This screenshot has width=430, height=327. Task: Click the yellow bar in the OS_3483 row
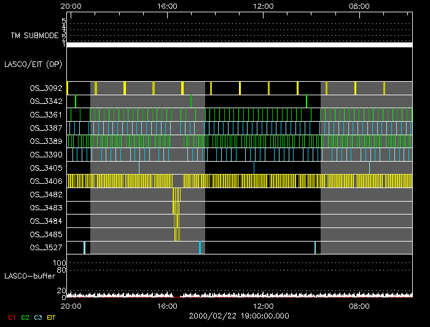(174, 208)
